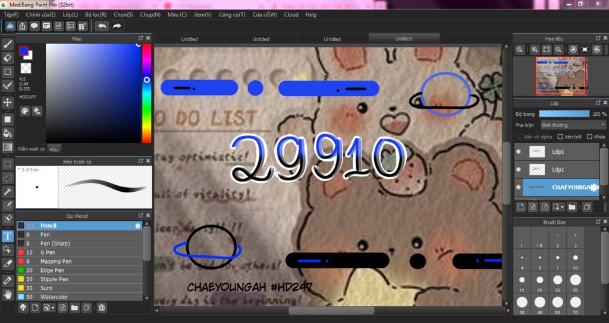Image resolution: width=609 pixels, height=323 pixels.
Task: Select the Stipple Pen brush
Action: pyautogui.click(x=79, y=279)
